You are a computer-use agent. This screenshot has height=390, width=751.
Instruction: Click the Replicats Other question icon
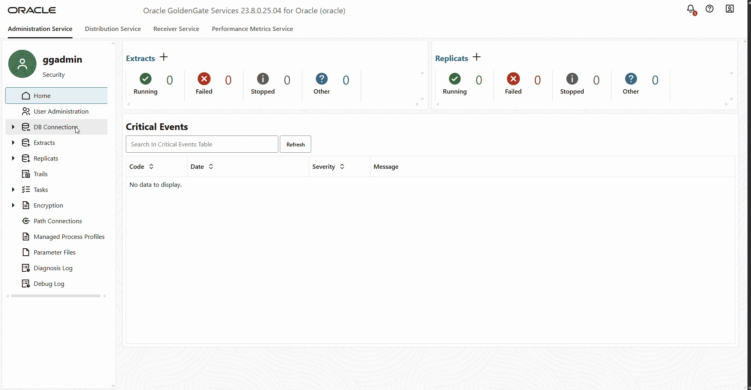coord(631,79)
